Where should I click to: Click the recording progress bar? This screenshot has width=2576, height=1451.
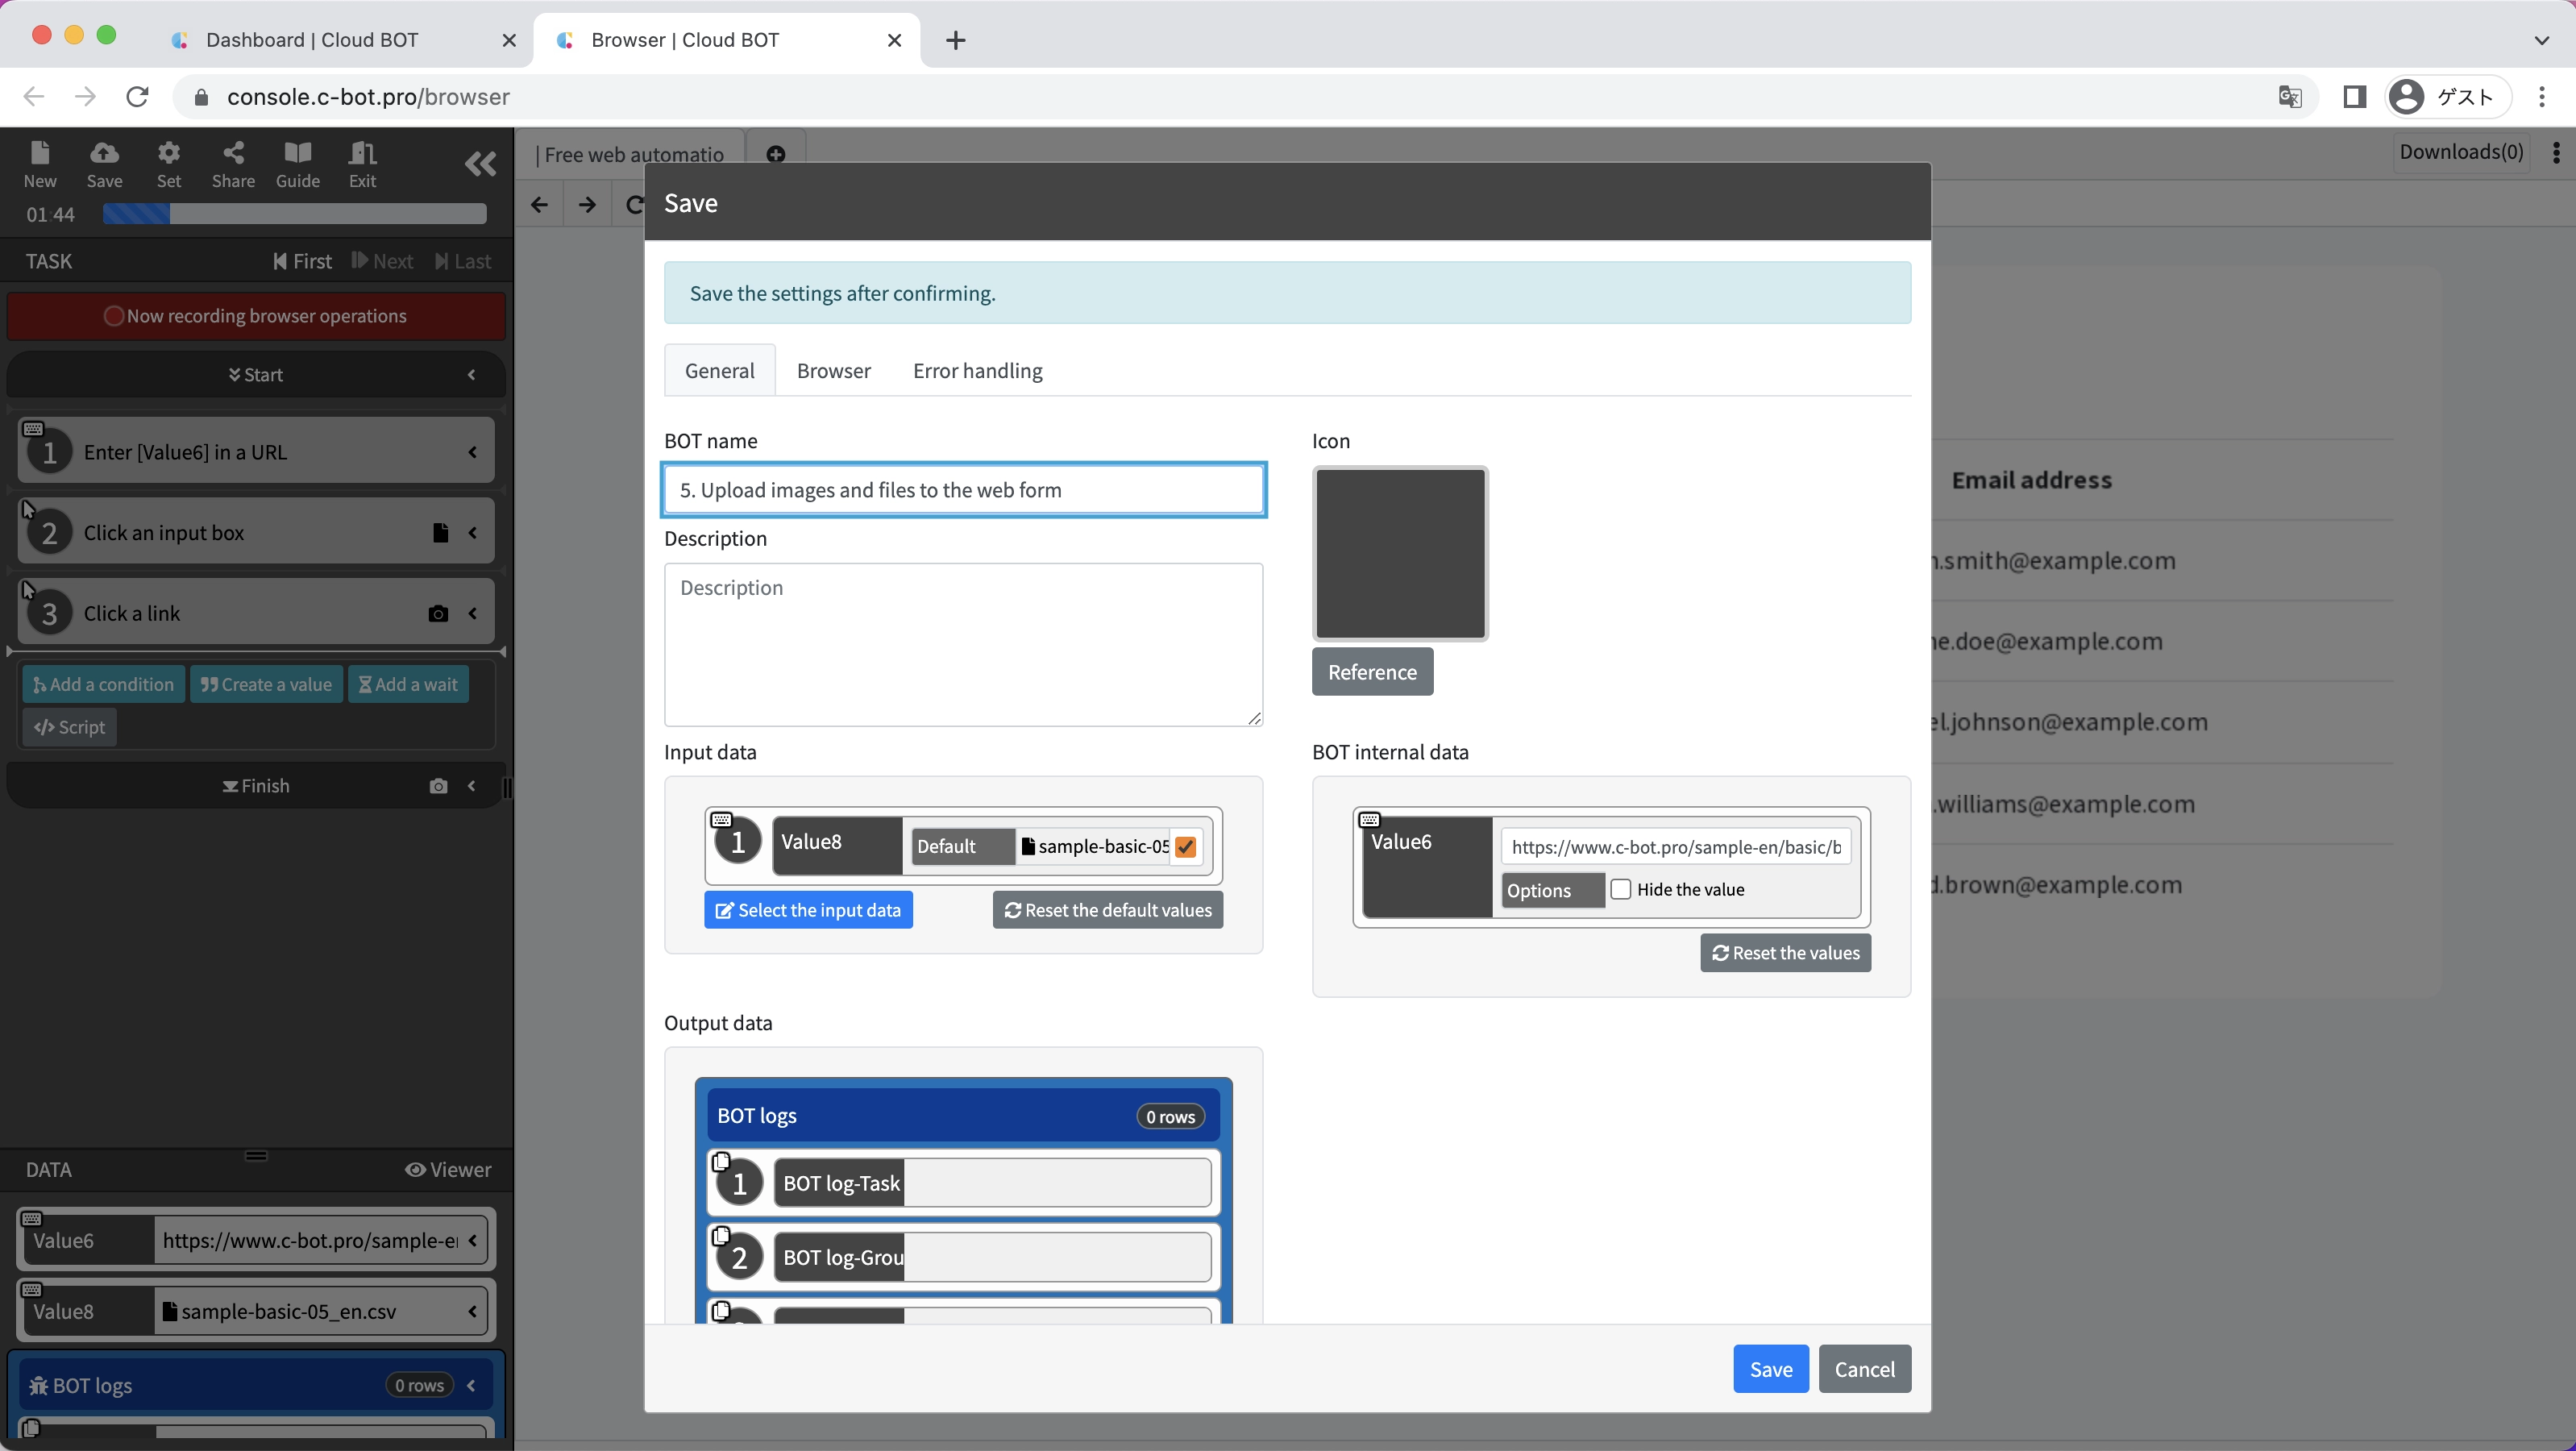294,214
